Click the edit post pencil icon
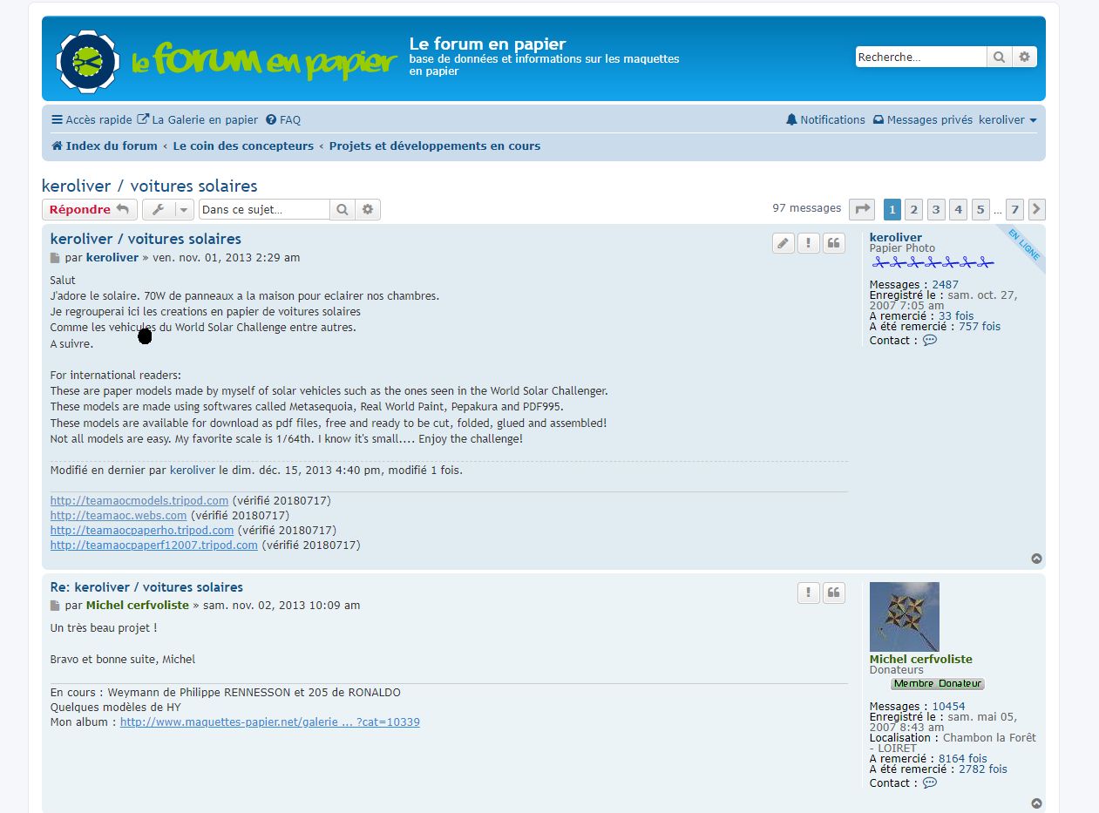1099x813 pixels. click(x=784, y=243)
